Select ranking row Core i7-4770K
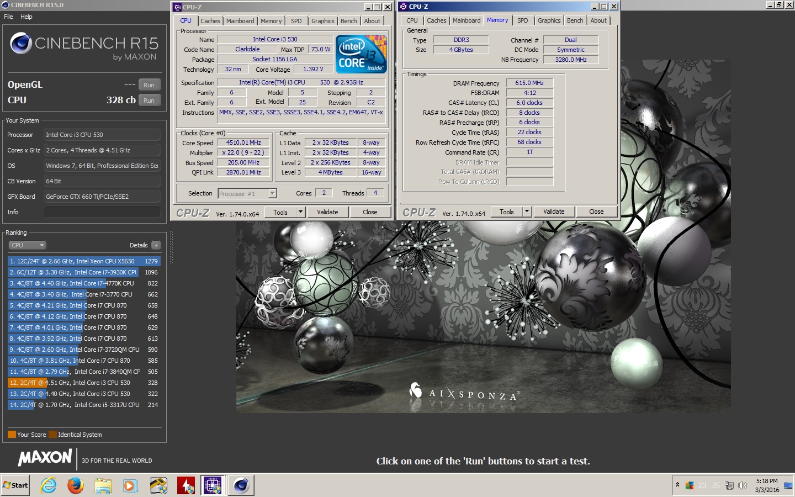This screenshot has width=795, height=497. click(x=84, y=283)
